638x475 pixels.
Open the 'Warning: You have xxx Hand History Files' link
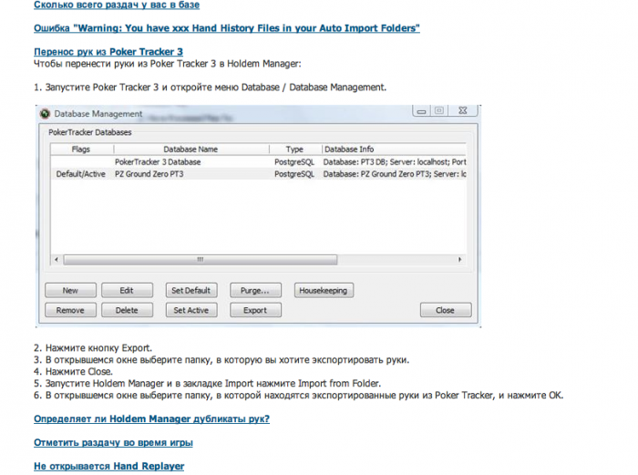coord(227,28)
